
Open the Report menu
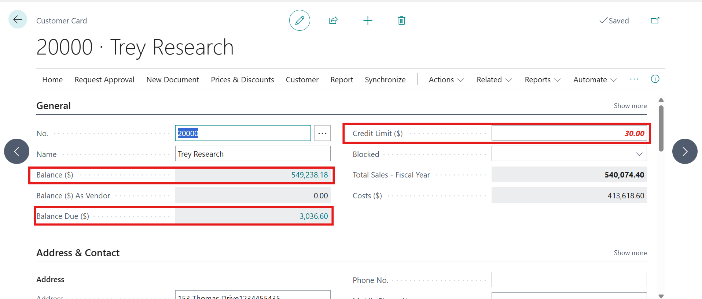tap(342, 80)
